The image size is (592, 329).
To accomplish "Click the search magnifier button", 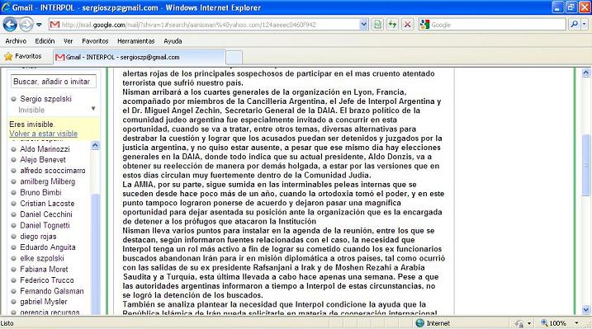I will [575, 25].
